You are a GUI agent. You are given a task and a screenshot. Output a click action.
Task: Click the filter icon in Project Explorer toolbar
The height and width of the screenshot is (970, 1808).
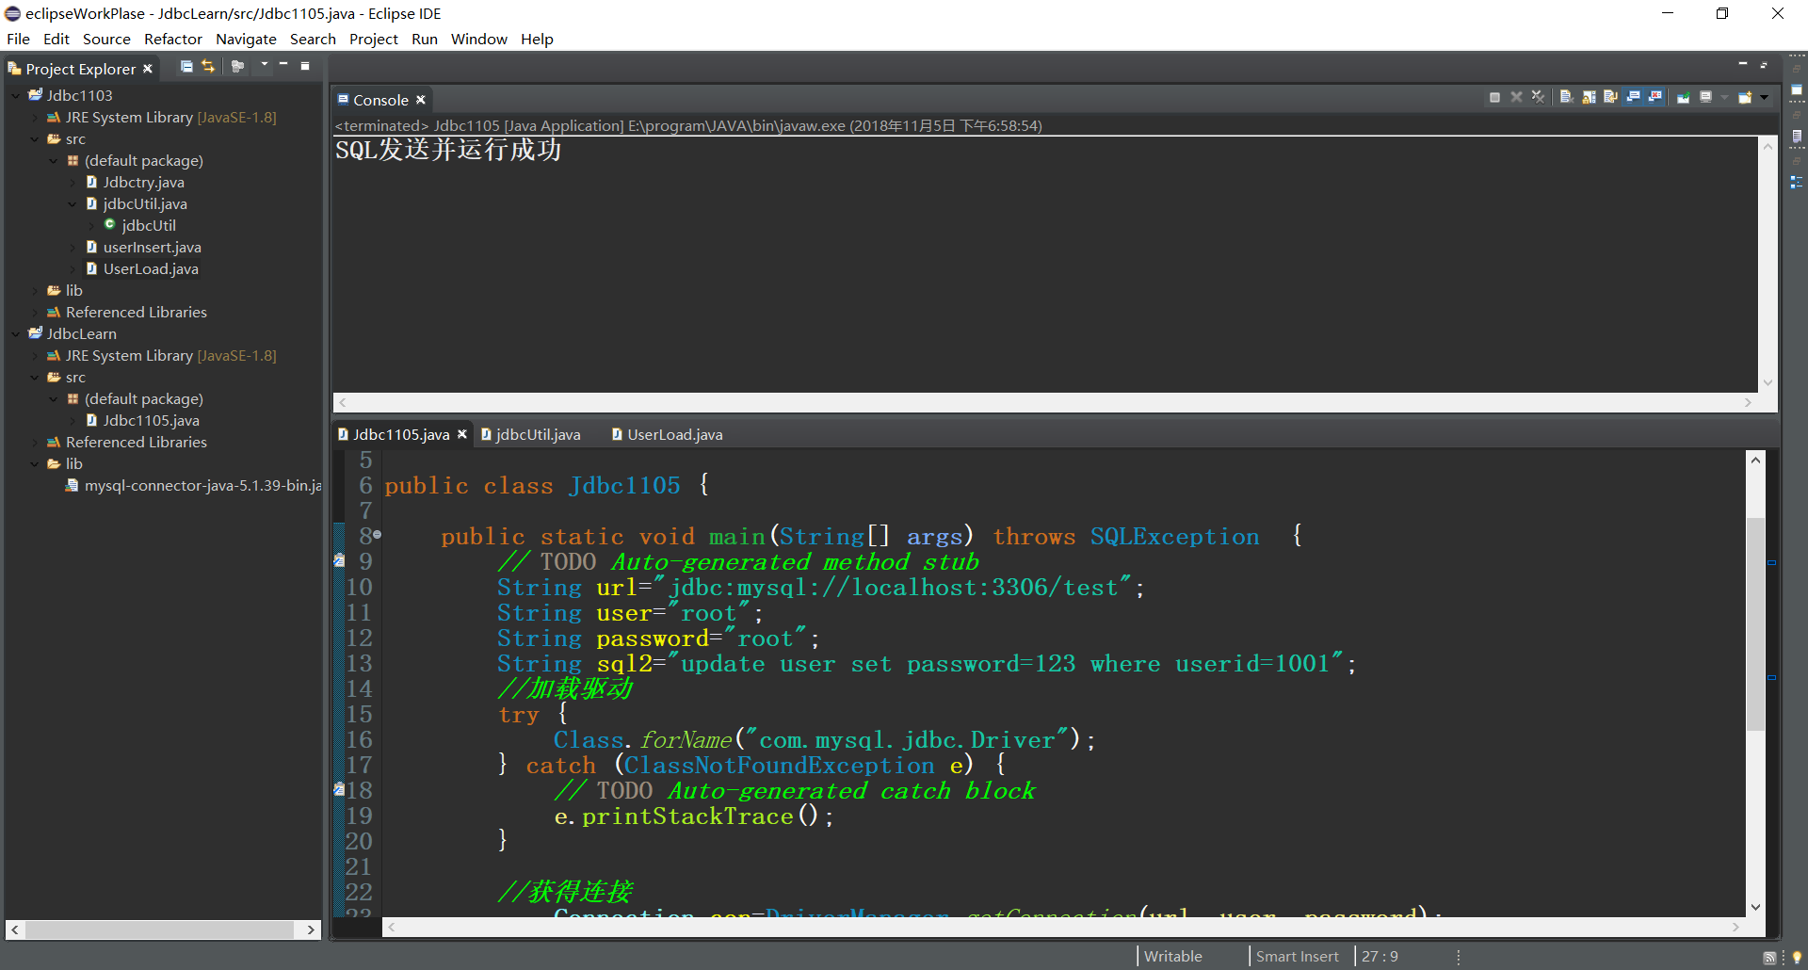coord(238,67)
